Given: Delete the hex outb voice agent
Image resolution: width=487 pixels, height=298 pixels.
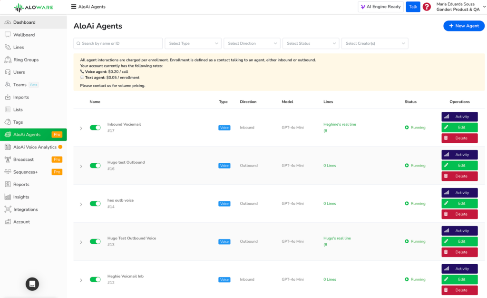Looking at the screenshot, I should (459, 214).
